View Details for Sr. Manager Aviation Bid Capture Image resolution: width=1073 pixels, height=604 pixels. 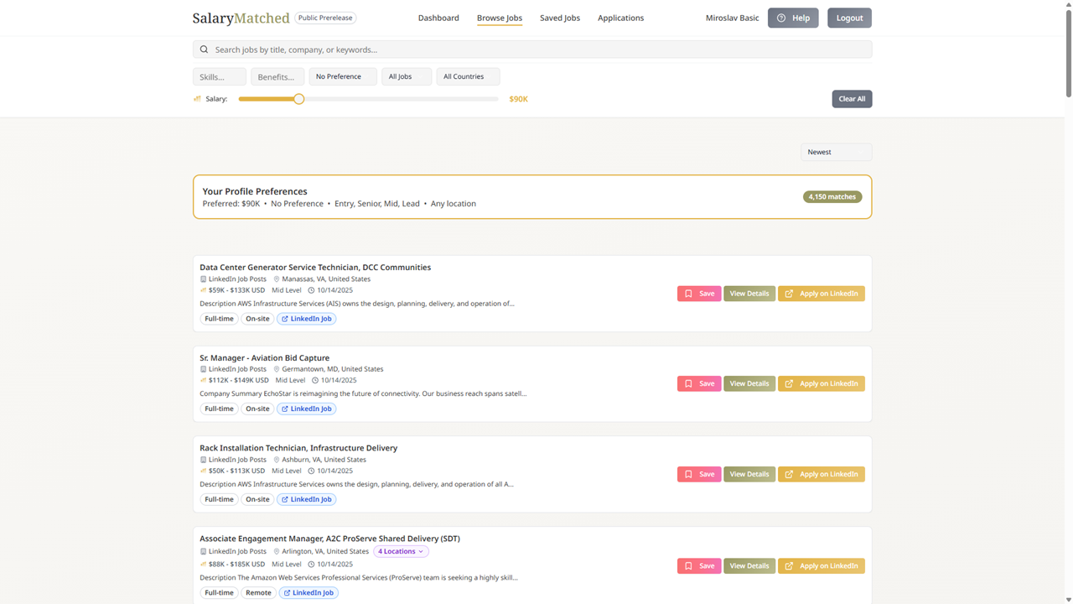point(749,383)
